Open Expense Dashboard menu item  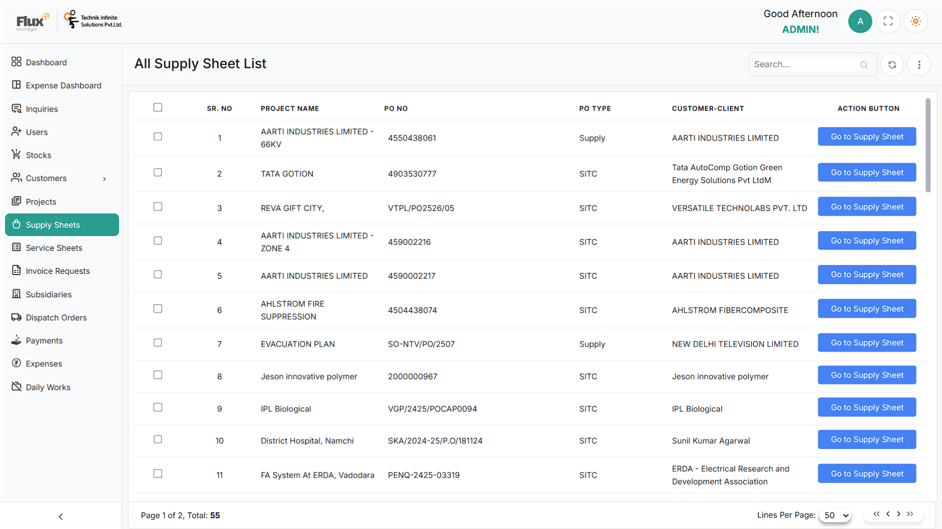coord(62,85)
